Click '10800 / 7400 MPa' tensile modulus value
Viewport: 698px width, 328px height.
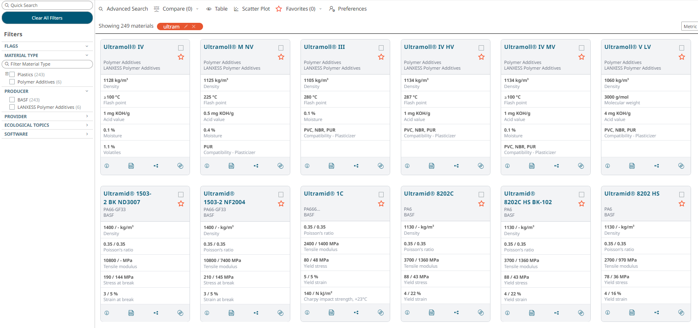click(x=222, y=260)
